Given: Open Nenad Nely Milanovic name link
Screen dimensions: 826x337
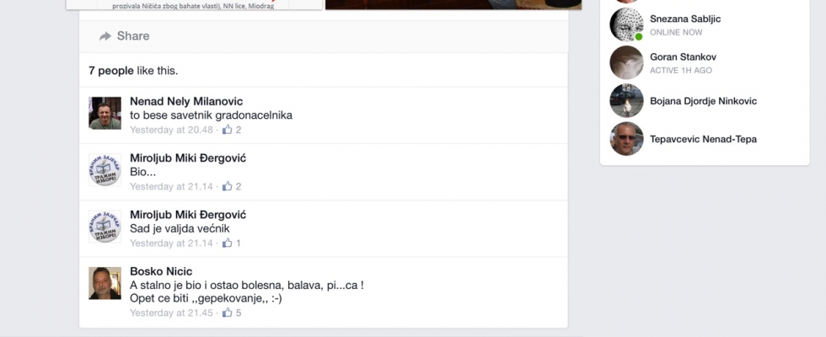Looking at the screenshot, I should [186, 101].
